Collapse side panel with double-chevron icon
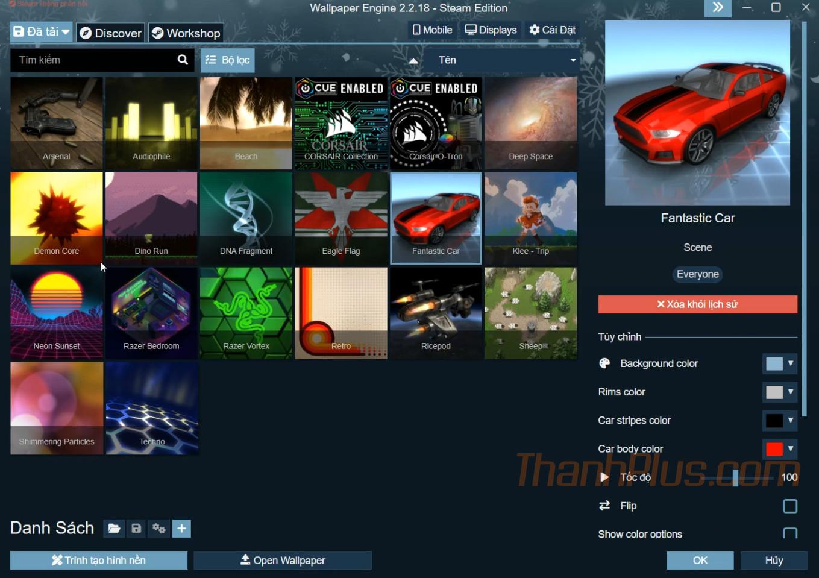Screen dimensions: 819x578 [x=717, y=8]
